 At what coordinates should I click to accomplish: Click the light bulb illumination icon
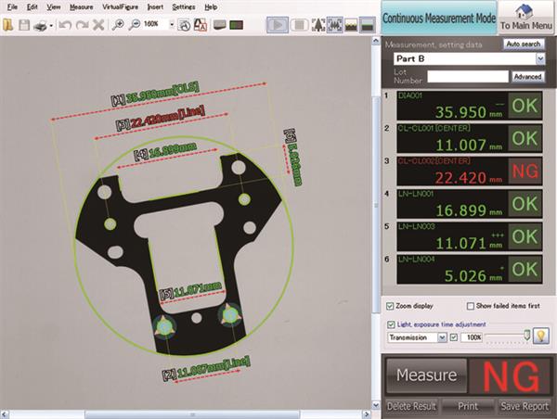(538, 337)
